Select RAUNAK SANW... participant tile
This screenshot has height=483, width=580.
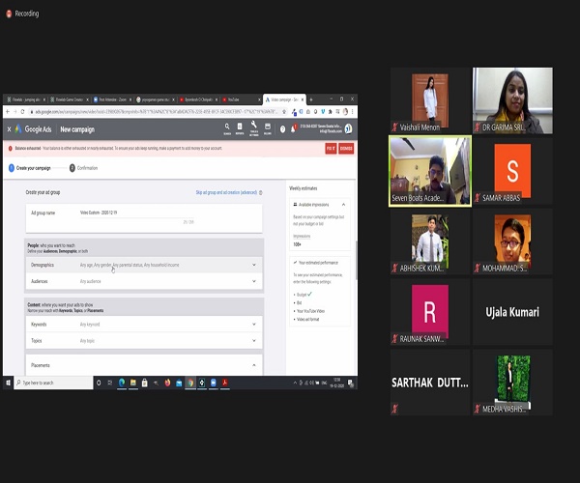[430, 312]
